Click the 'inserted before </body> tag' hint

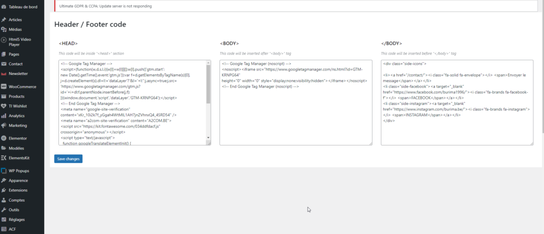click(x=419, y=54)
